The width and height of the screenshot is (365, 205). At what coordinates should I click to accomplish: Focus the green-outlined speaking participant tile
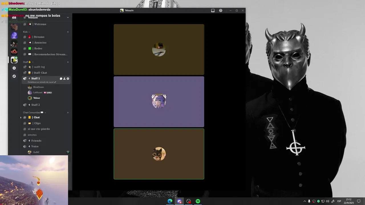(159, 154)
